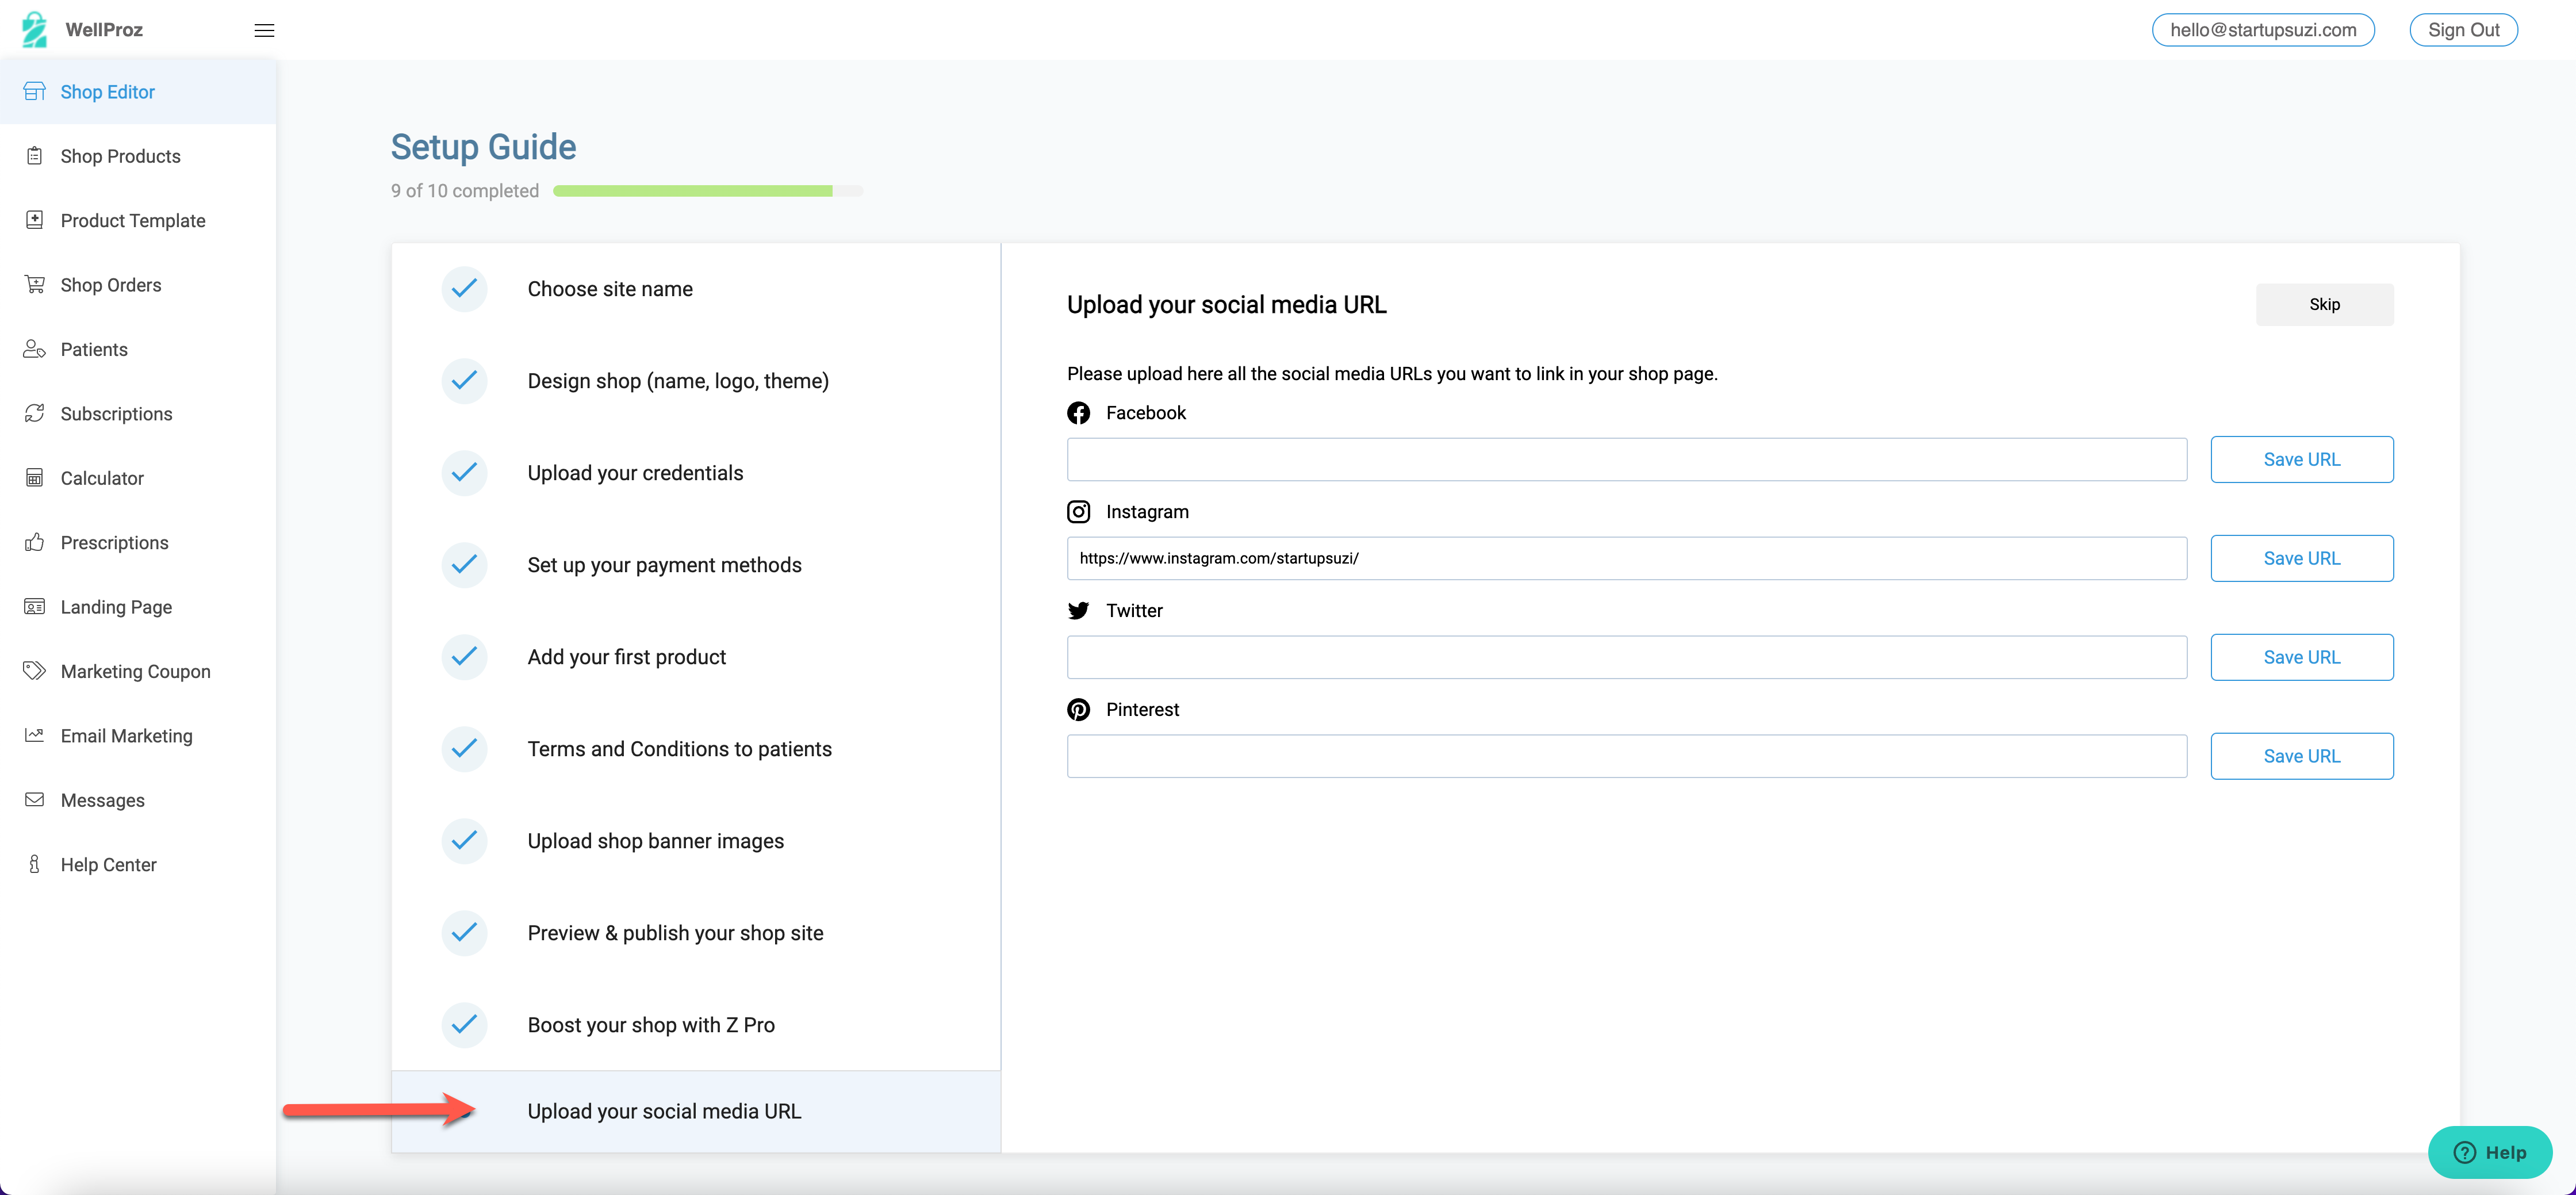
Task: Click the Subscriptions refresh icon
Action: [x=35, y=413]
